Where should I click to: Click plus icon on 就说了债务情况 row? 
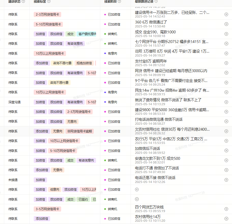226,102
